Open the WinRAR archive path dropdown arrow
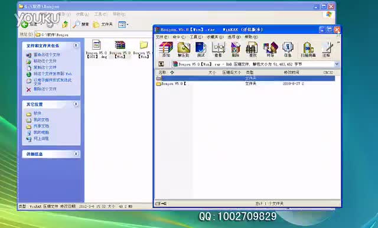The width and height of the screenshot is (378, 228). point(337,64)
